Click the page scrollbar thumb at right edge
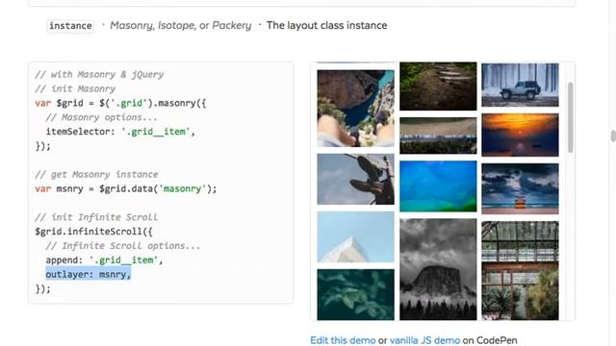The image size is (616, 346). [x=613, y=136]
